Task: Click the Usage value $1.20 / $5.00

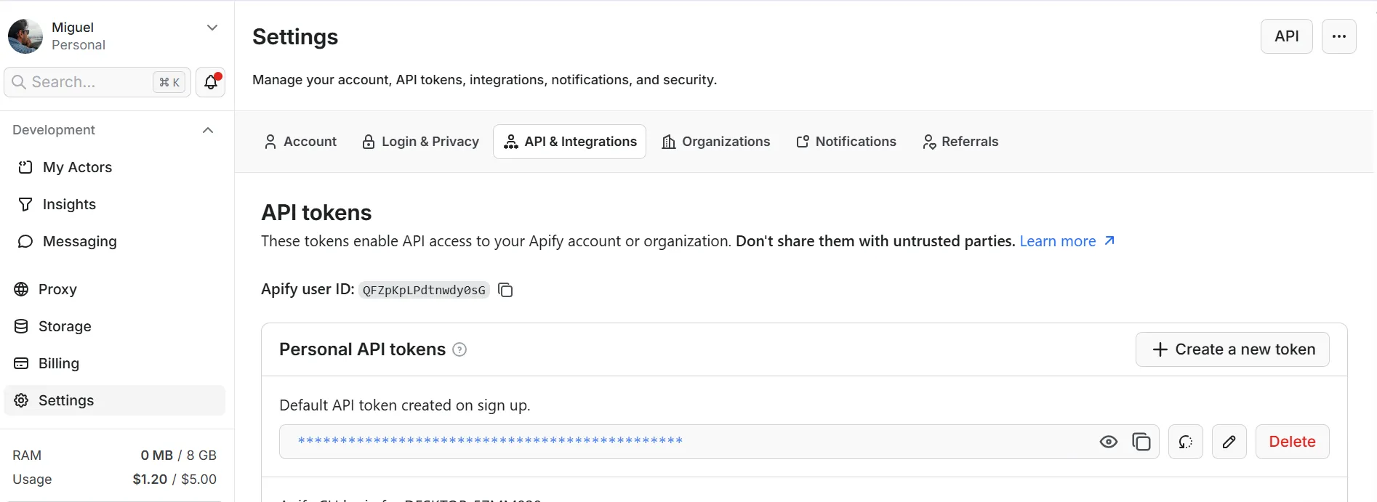Action: (x=174, y=479)
